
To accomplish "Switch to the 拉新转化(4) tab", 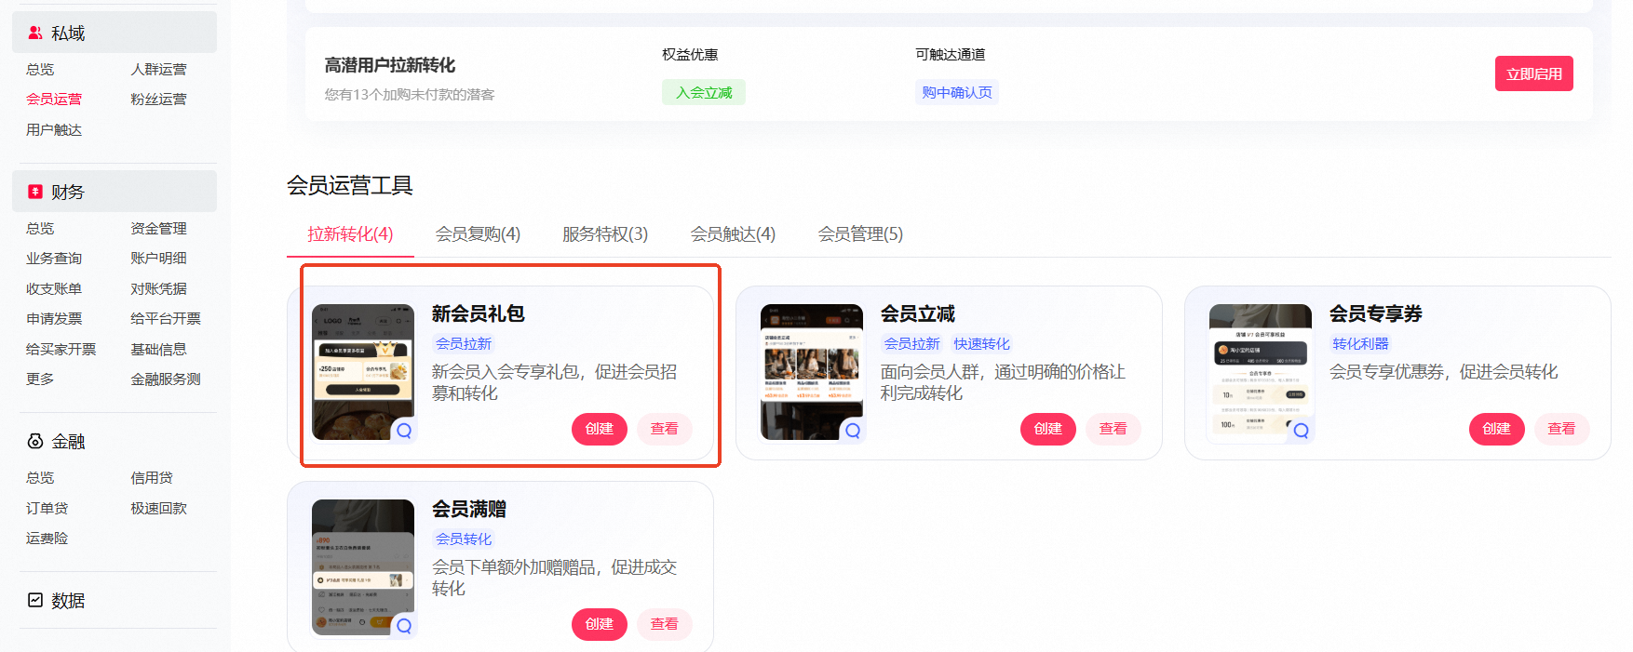I will (350, 234).
